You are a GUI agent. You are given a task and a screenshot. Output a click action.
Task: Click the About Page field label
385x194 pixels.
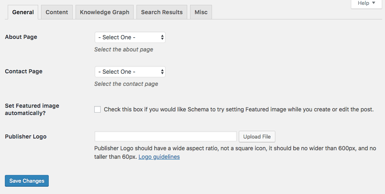(x=21, y=37)
